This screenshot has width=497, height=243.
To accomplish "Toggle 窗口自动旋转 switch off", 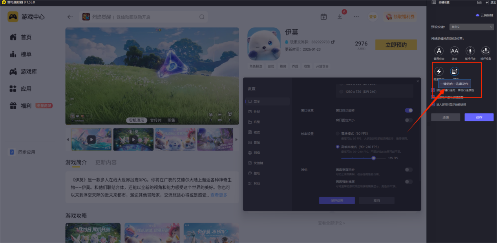I will pyautogui.click(x=409, y=110).
